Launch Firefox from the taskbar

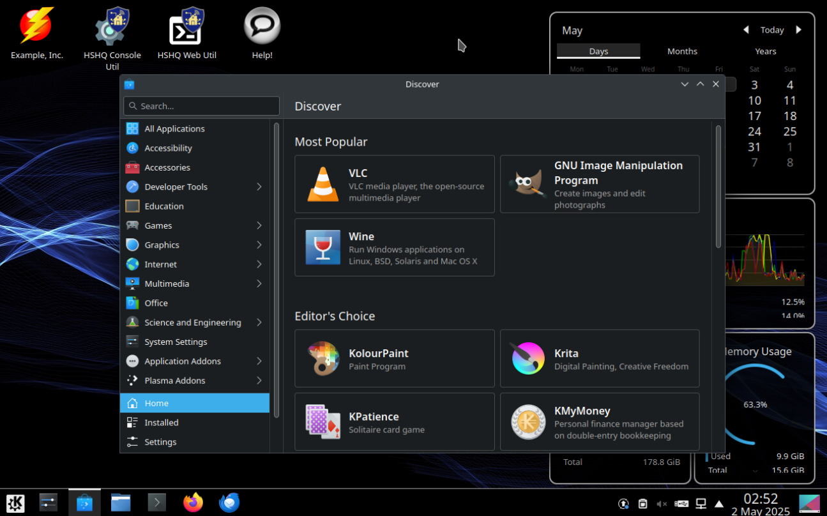pyautogui.click(x=193, y=503)
